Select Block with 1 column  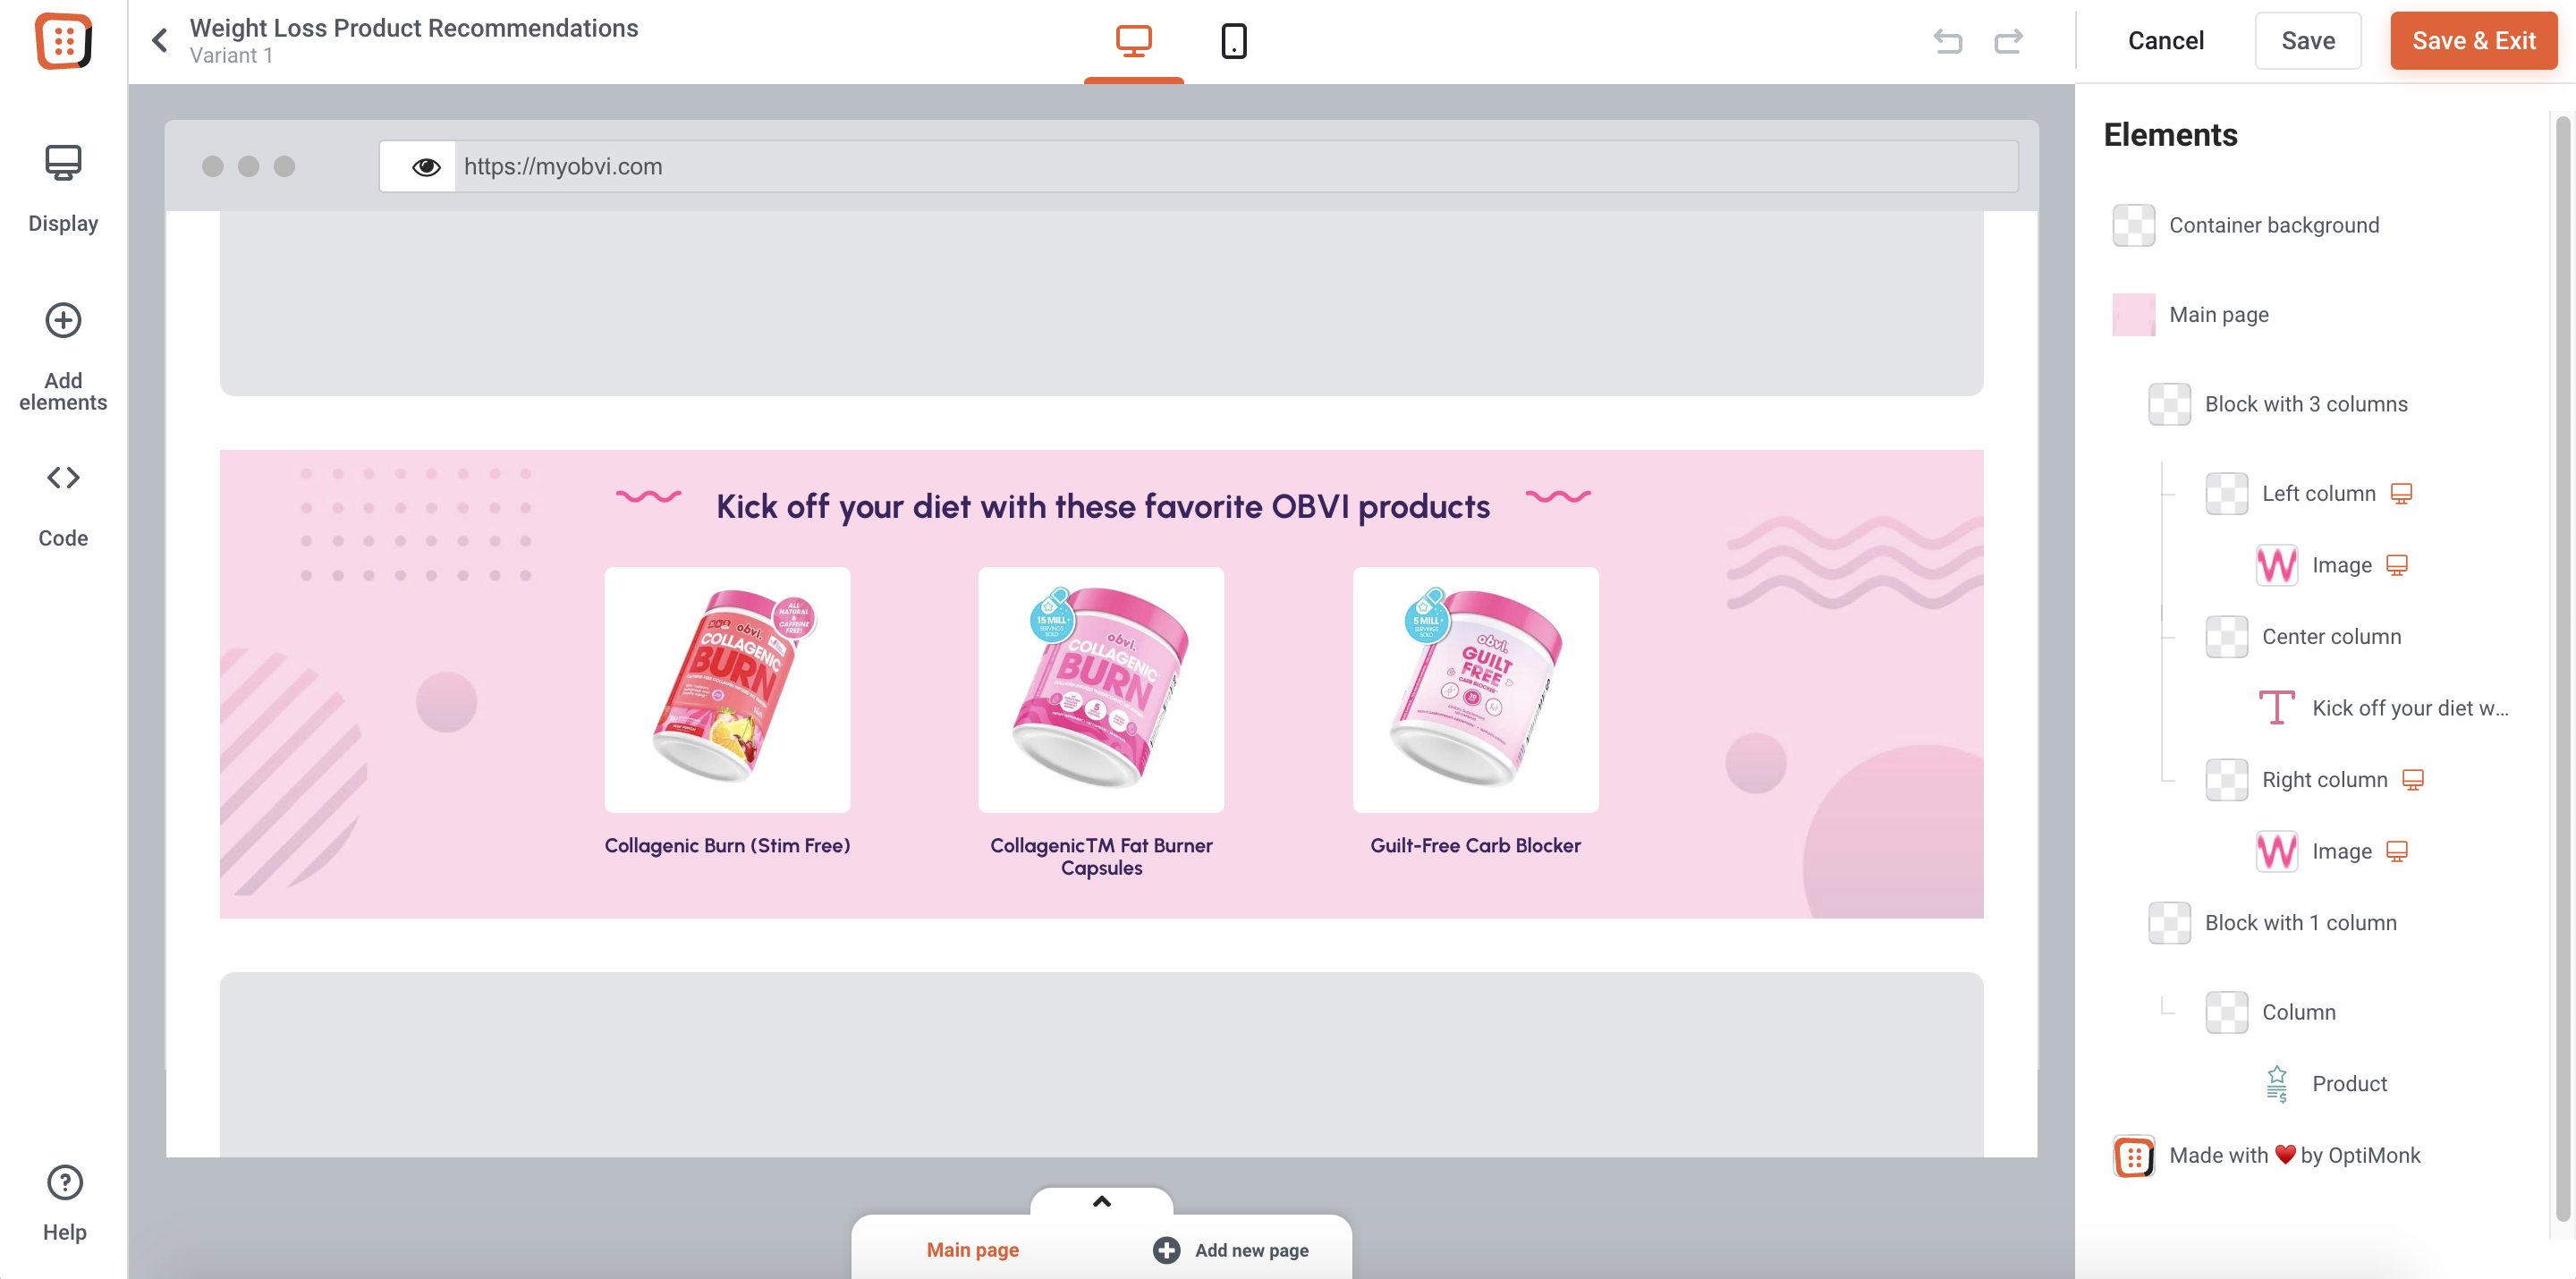tap(2300, 923)
